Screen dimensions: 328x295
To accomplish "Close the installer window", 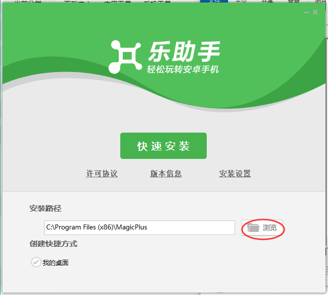I will coord(315,12).
